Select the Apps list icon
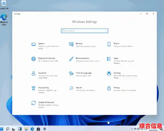The width and height of the screenshot is (164, 131). (x=109, y=59)
